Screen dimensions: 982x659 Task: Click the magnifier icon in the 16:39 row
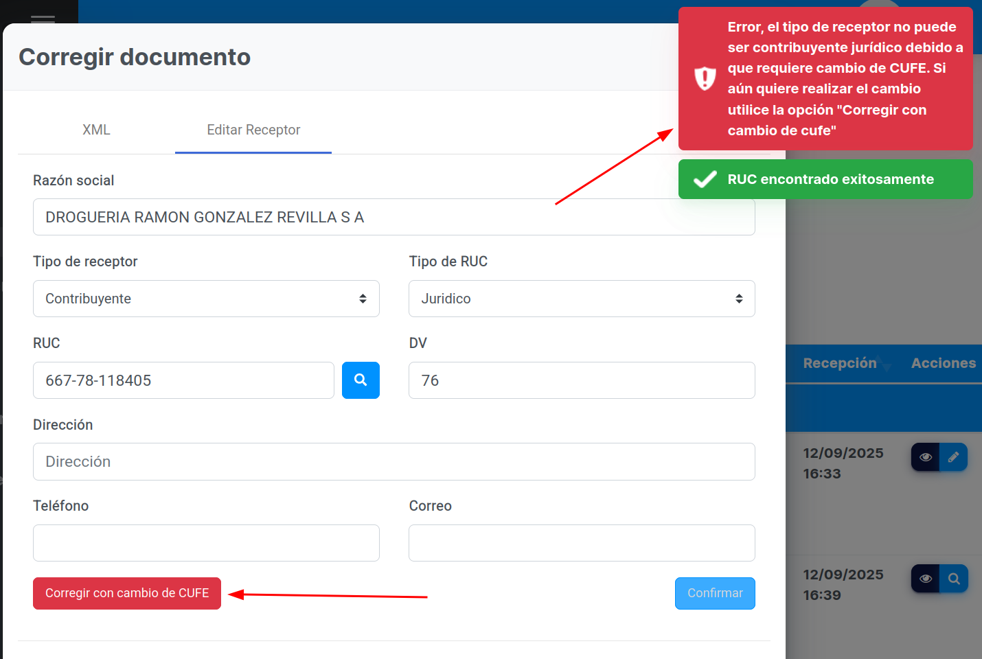click(x=954, y=579)
